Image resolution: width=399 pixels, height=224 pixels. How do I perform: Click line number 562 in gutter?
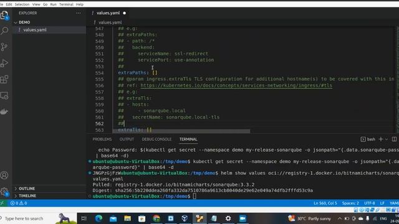click(x=100, y=124)
